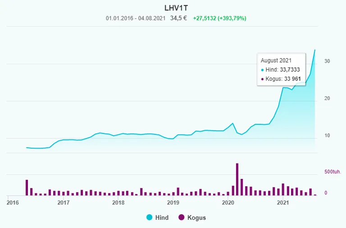Click the last tiny volume bar for August 2021

(315, 195)
